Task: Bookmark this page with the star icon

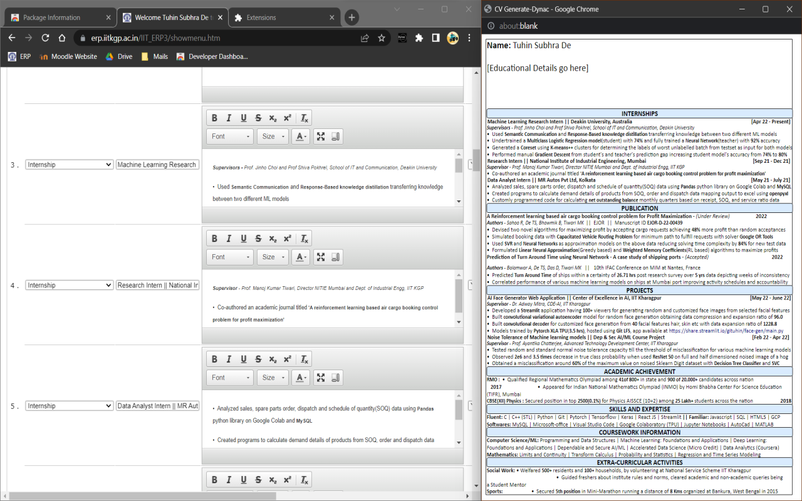Action: pos(382,38)
